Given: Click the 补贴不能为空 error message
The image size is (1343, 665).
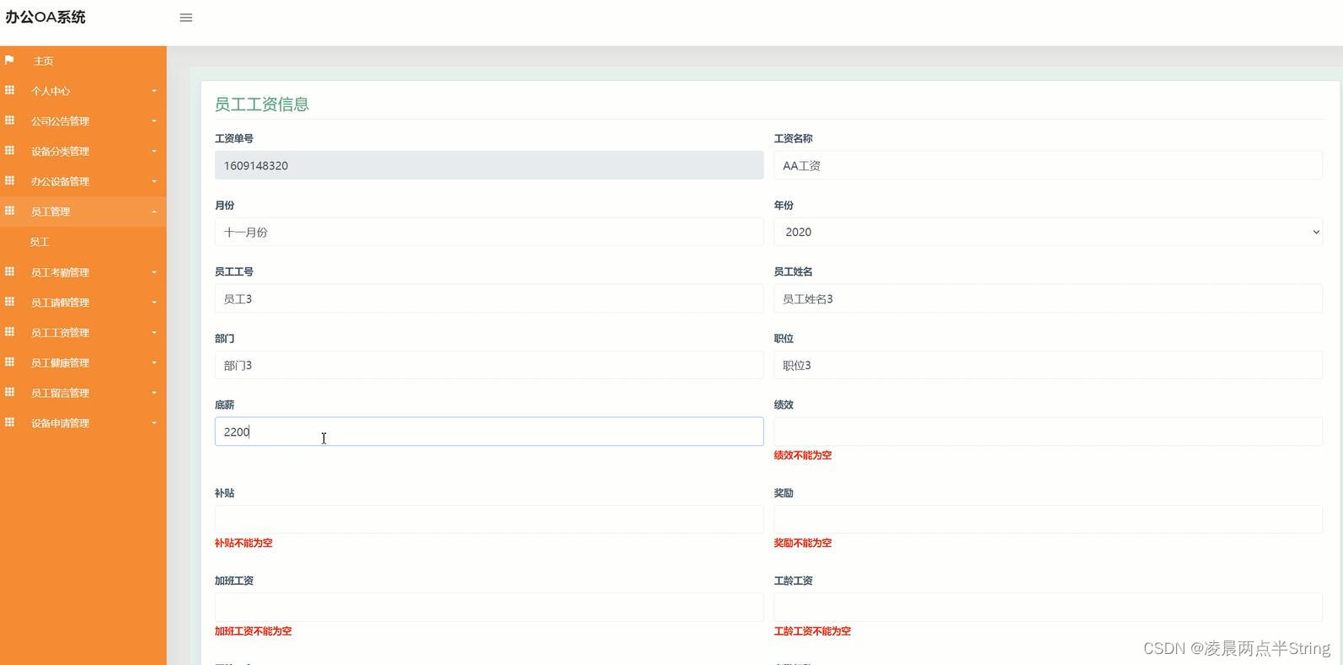Looking at the screenshot, I should point(243,543).
